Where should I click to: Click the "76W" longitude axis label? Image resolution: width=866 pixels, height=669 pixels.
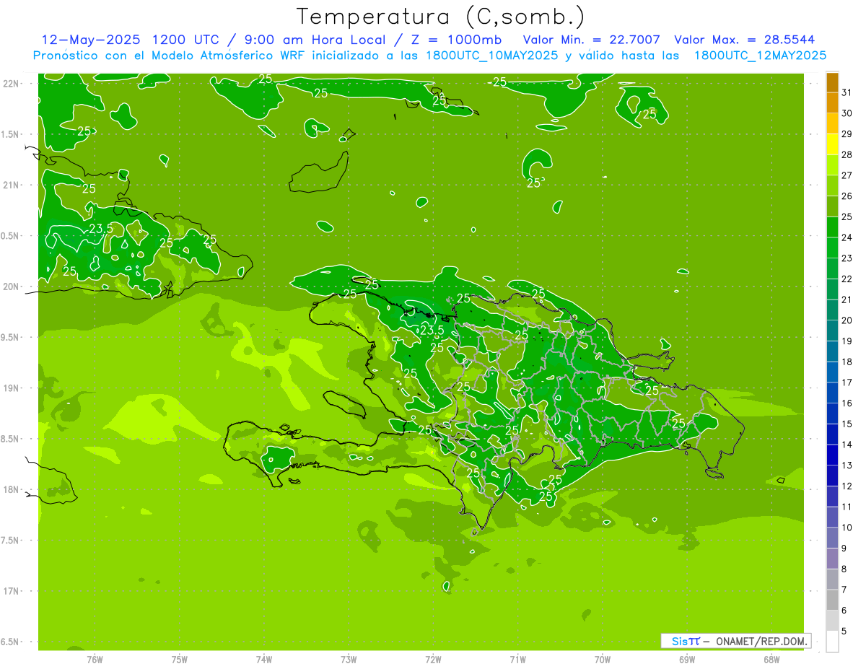point(95,659)
